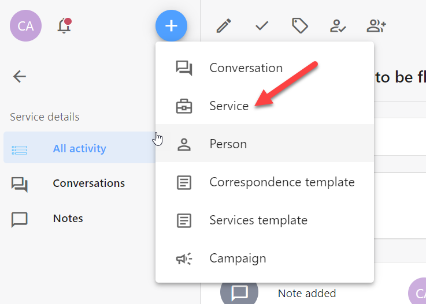This screenshot has width=426, height=304.
Task: Select Person from the create menu
Action: click(265, 144)
